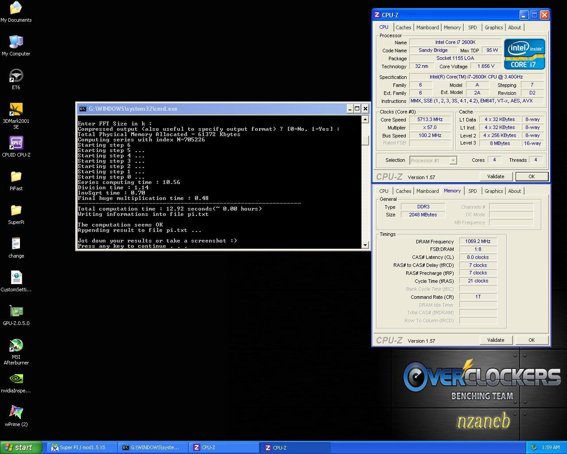Screen dimensions: 567x454
Task: Click the Bus Speed value 100.2 MHz
Action: click(430, 135)
